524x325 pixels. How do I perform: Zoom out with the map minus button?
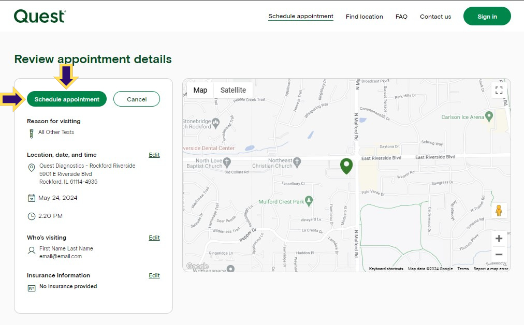tap(499, 255)
